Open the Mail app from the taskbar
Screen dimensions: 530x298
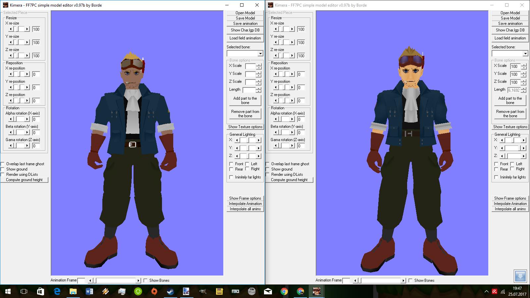[x=268, y=291]
